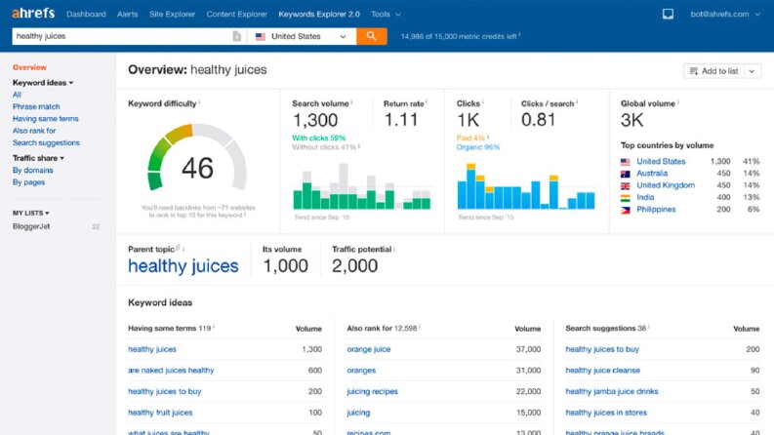Image resolution: width=774 pixels, height=435 pixels.
Task: Open United States in Top countries
Action: point(661,161)
